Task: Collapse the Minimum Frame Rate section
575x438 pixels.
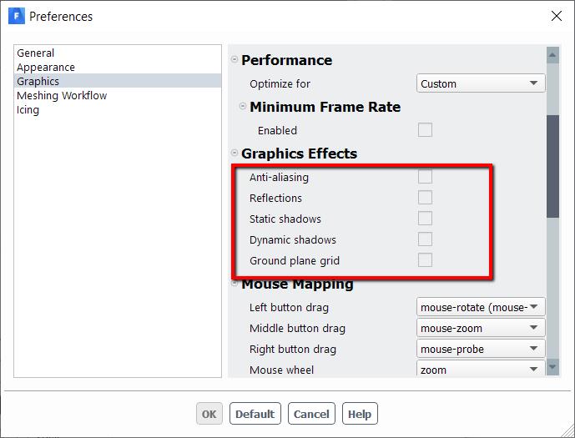Action: pyautogui.click(x=243, y=107)
